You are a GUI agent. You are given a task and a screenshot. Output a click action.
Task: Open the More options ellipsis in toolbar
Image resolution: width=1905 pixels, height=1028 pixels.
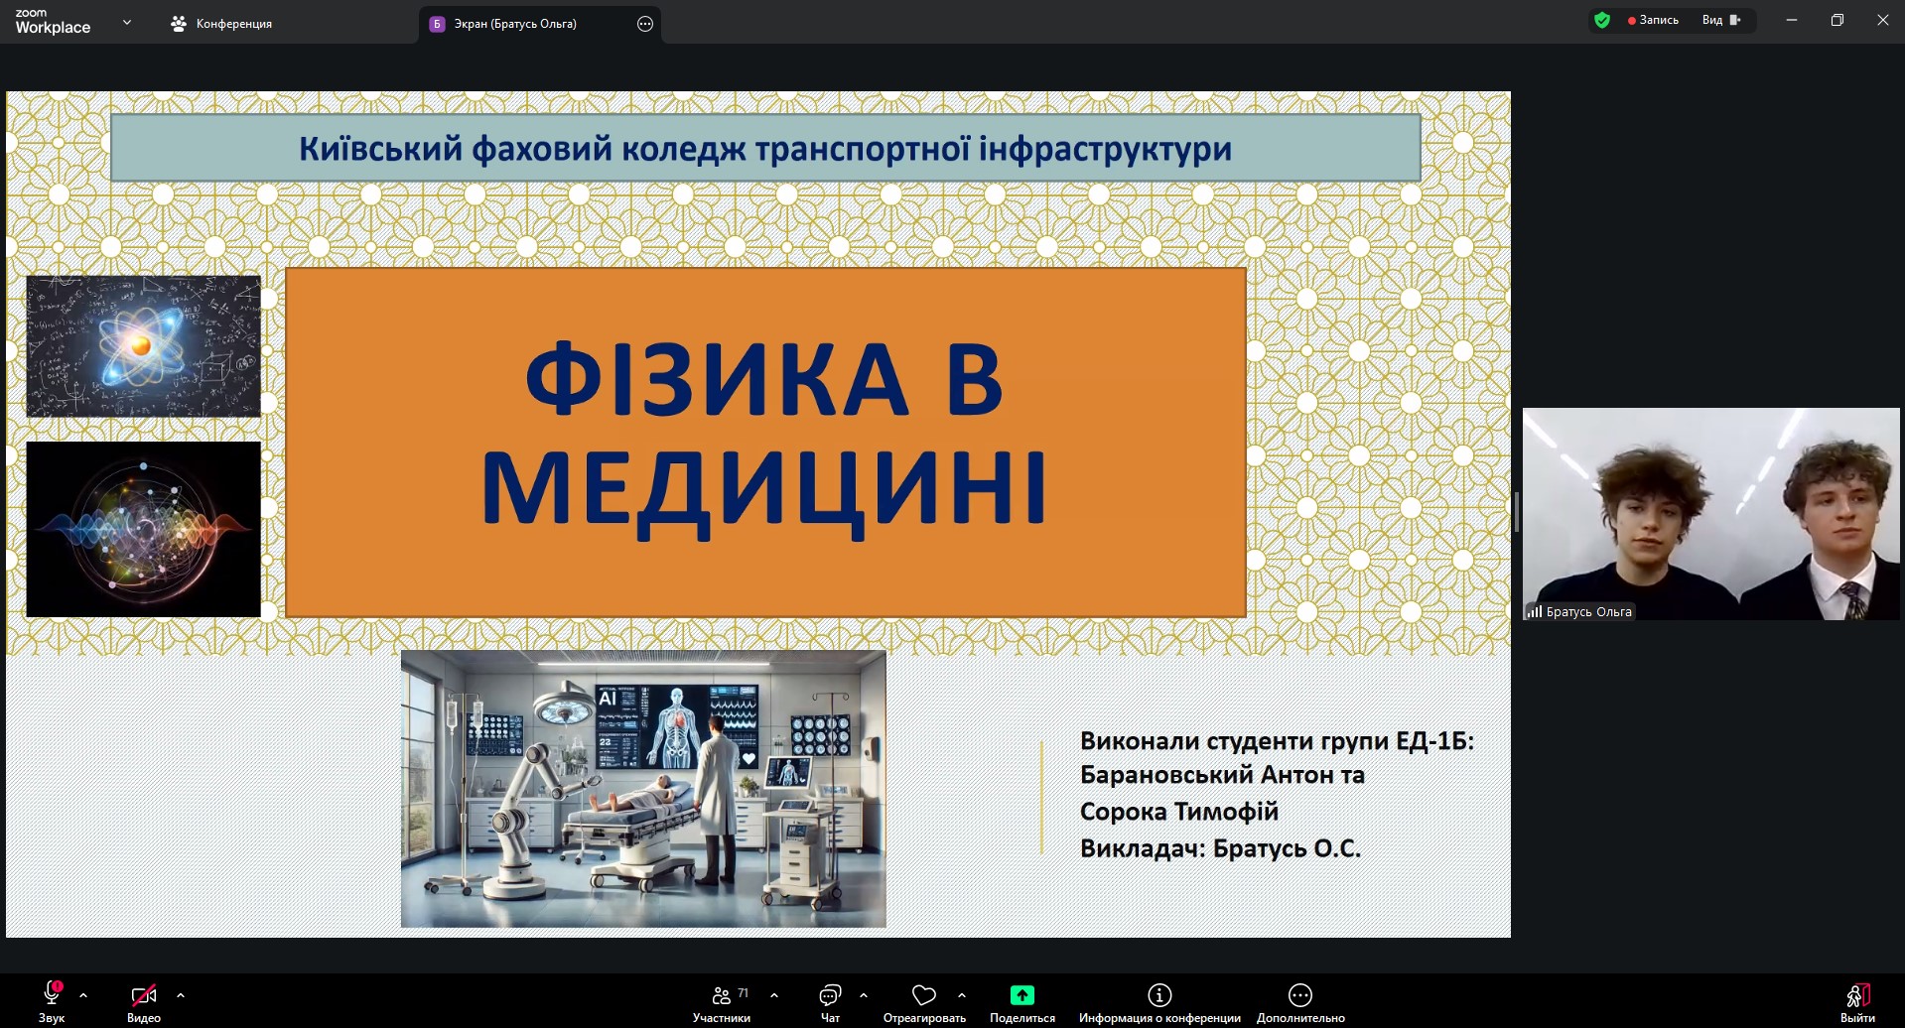pyautogui.click(x=1299, y=995)
